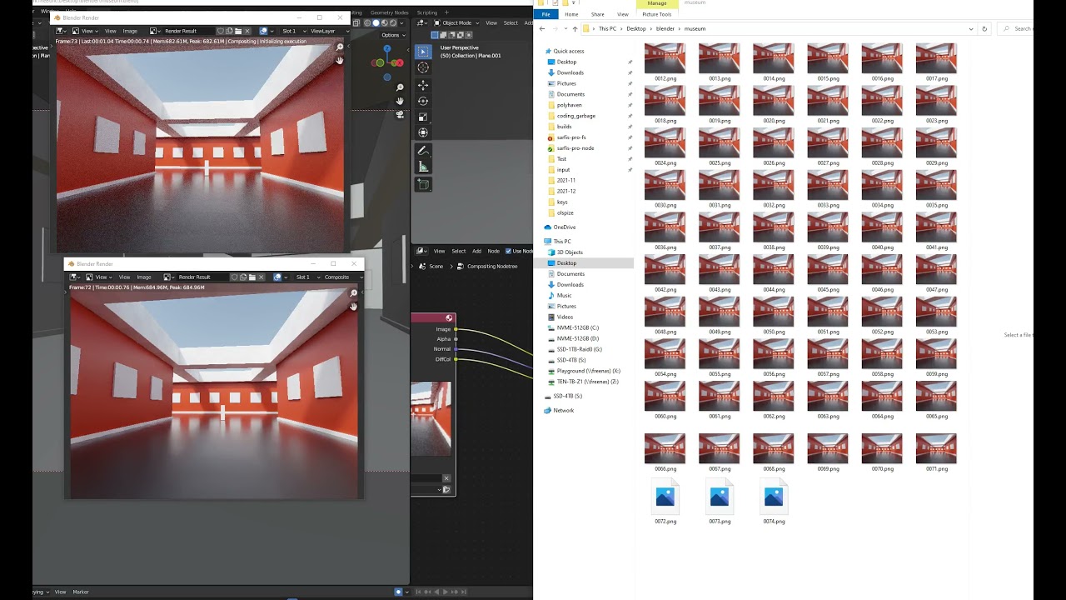Click the Compositing Nodetree breadcrumb label
1066x600 pixels.
492,267
